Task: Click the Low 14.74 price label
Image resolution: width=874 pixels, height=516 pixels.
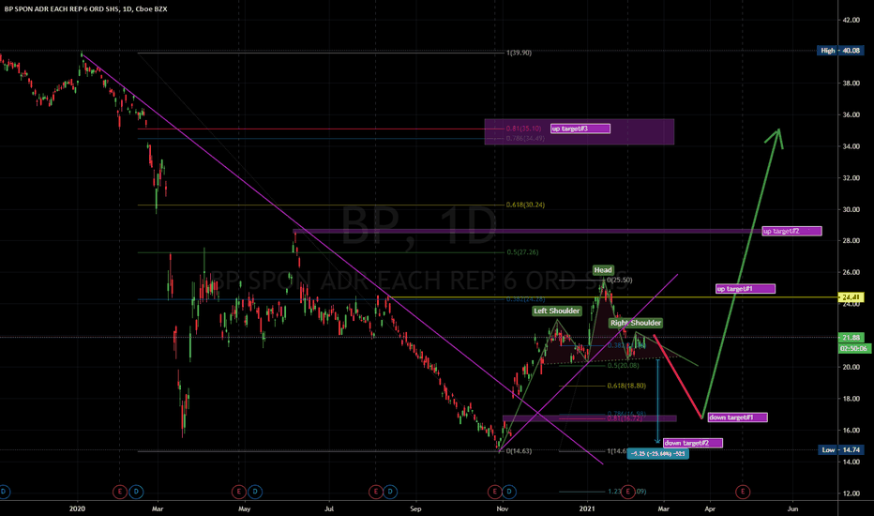Action: point(840,449)
